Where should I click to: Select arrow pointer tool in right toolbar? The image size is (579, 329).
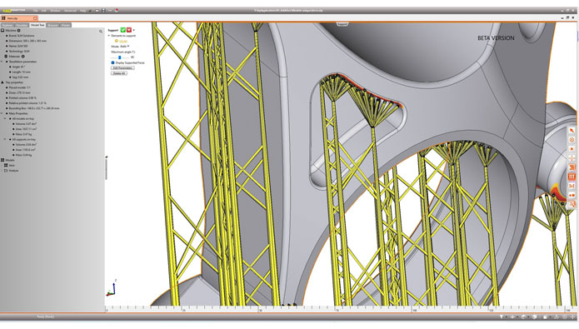coord(572,131)
